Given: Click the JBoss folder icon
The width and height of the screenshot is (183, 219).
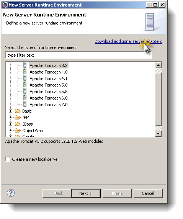Looking at the screenshot, I should (18, 124).
